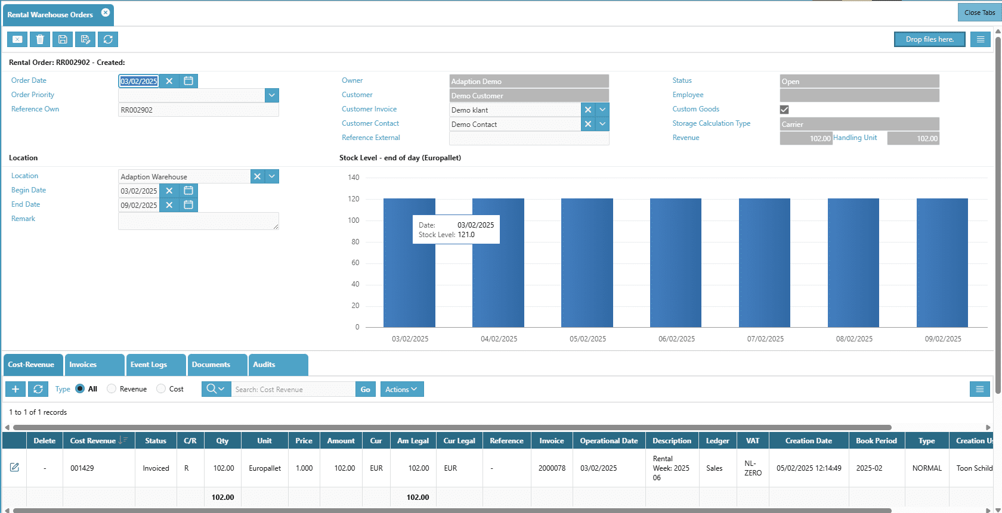Clear the Customer Contact selection
The image size is (1002, 513).
(588, 124)
